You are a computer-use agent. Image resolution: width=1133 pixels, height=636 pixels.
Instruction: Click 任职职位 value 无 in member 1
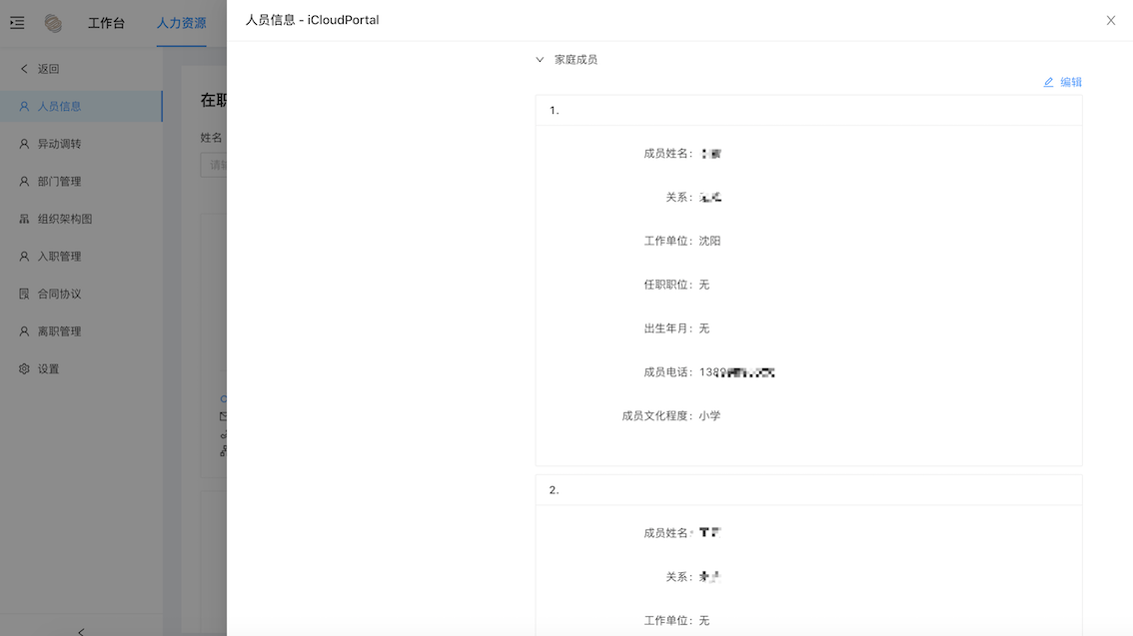[x=704, y=286]
